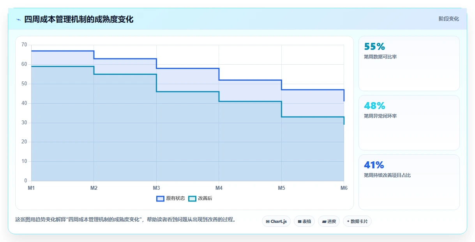
Task: Click the 70 y-axis tick label
Action: point(24,45)
